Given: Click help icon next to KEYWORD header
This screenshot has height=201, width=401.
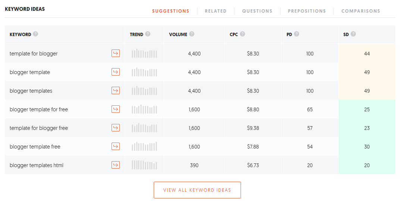Looking at the screenshot, I should coord(35,34).
